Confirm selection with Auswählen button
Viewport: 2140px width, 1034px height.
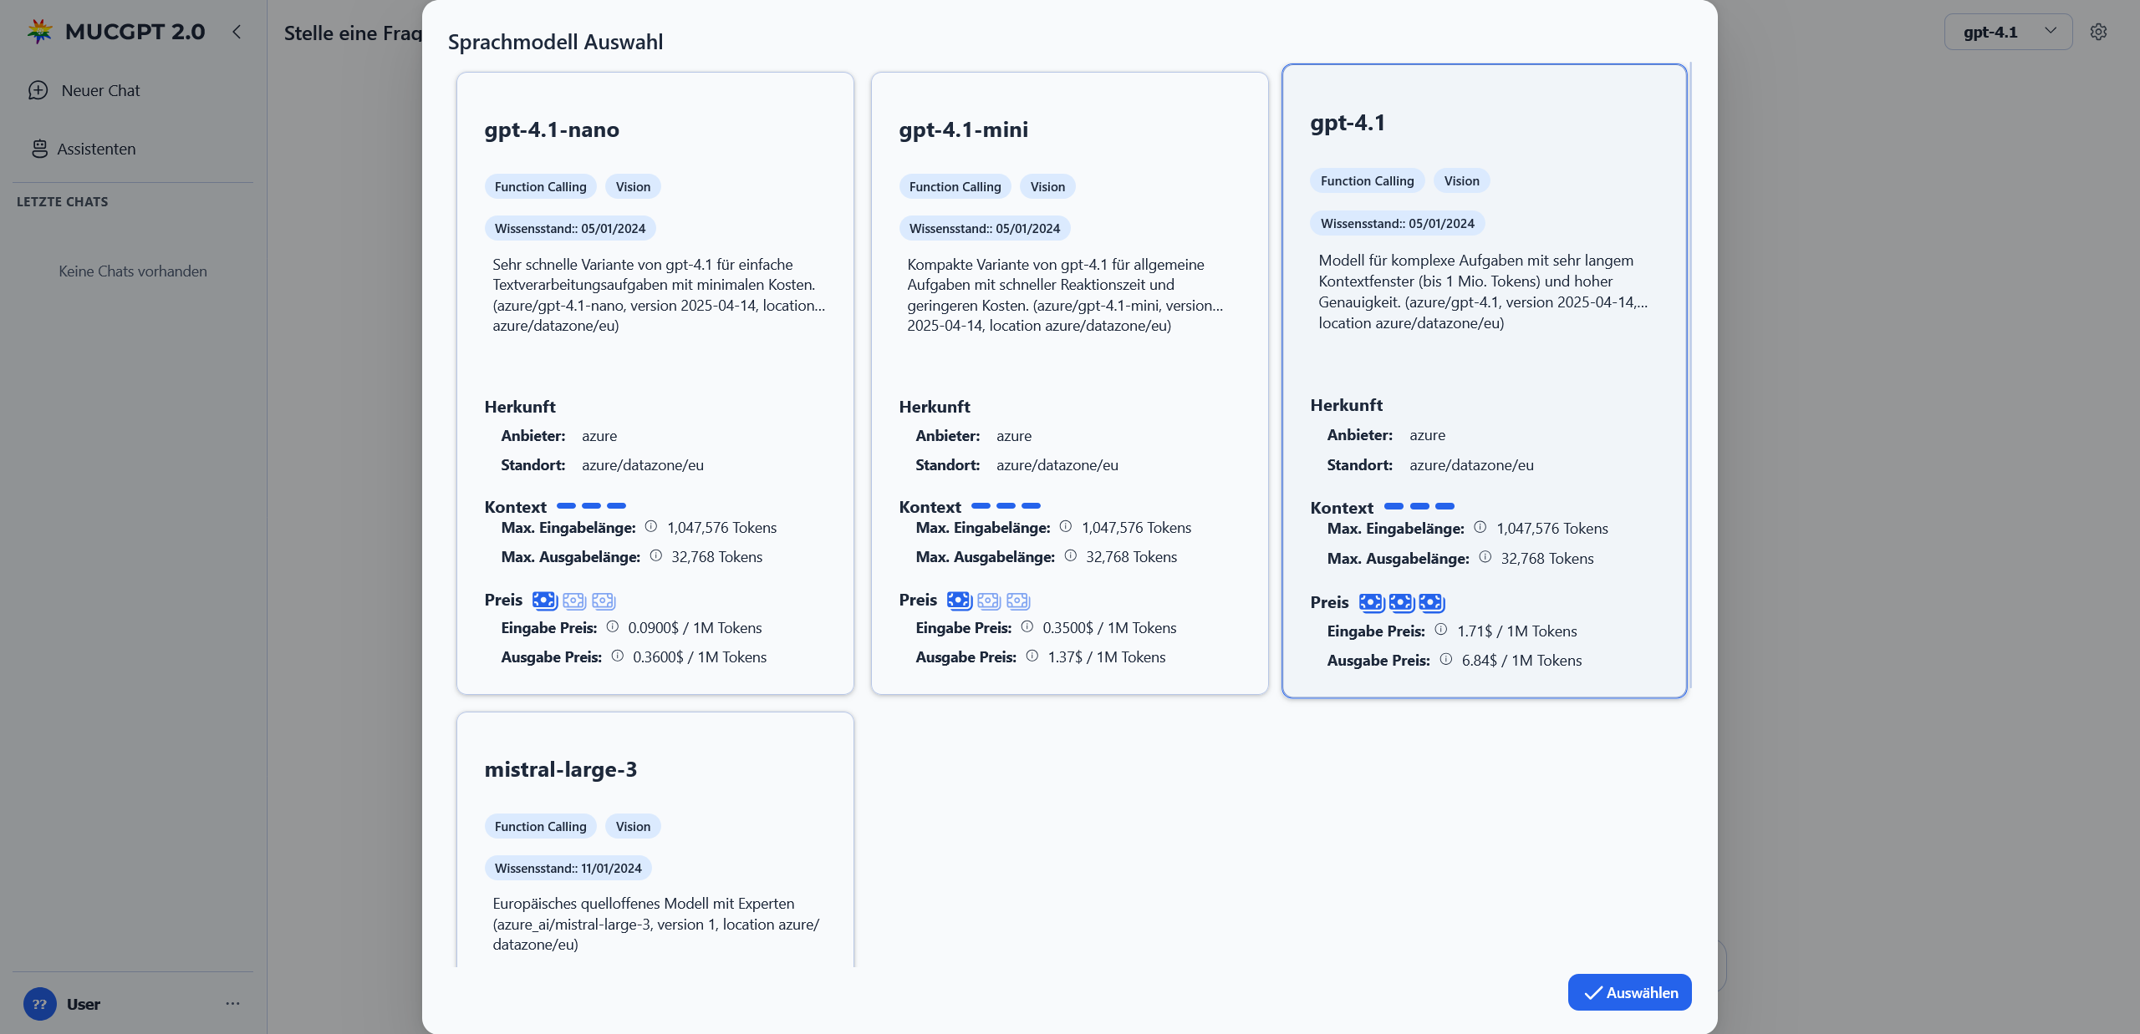click(1629, 992)
